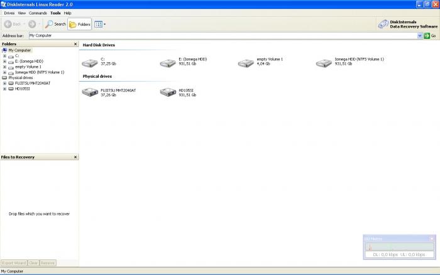Select My Computer in the folder tree
Screen dimensions: 440x275
(x=19, y=50)
